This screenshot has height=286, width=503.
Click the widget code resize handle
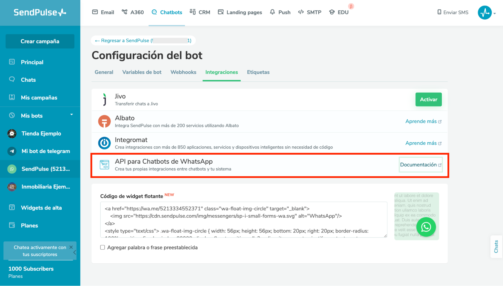click(x=385, y=236)
